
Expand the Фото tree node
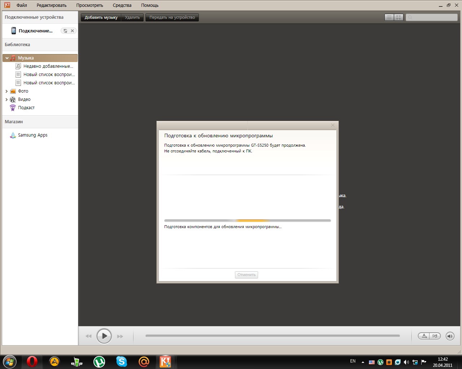coord(6,91)
